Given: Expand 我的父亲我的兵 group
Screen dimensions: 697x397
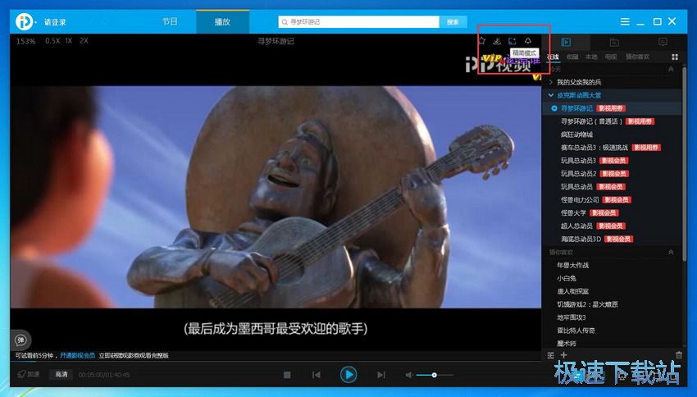Looking at the screenshot, I should pyautogui.click(x=551, y=82).
